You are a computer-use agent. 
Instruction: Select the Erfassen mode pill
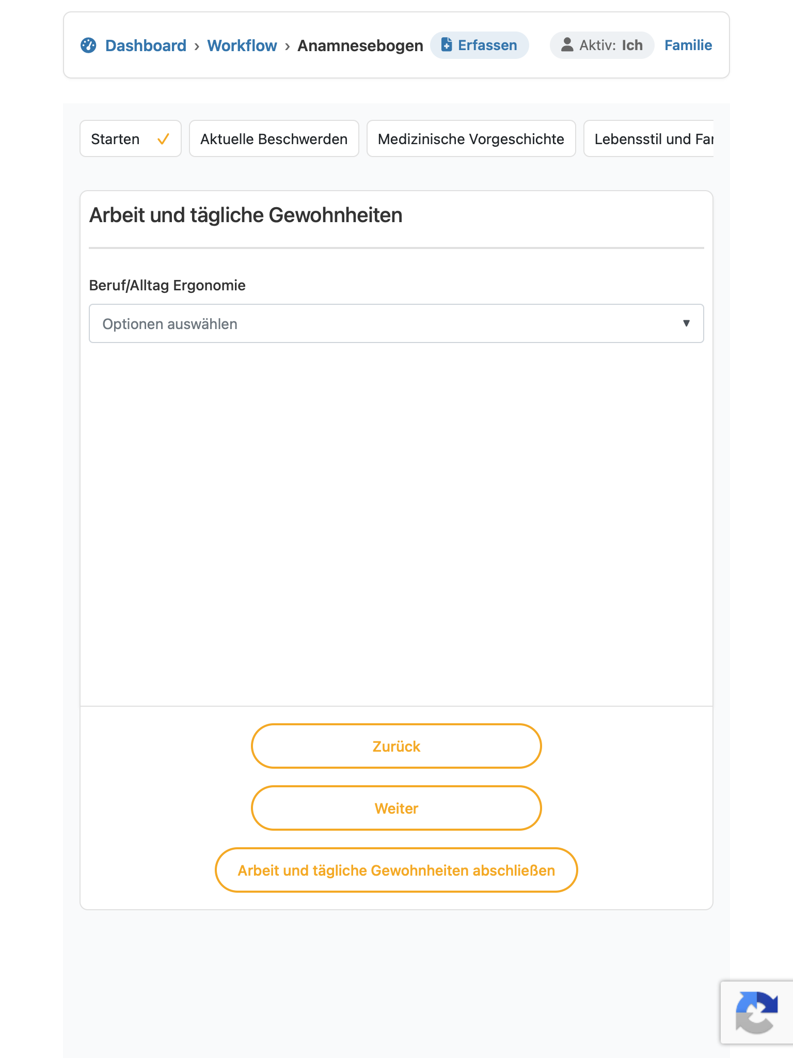click(480, 45)
